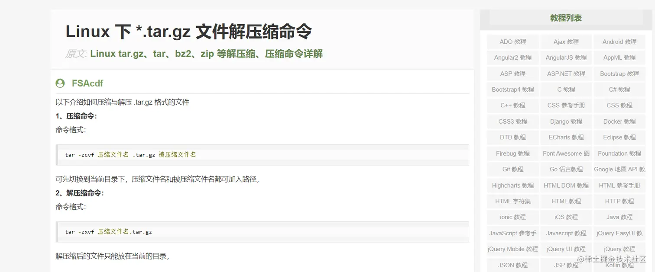The height and width of the screenshot is (272, 655).
Task: Open jQuery UI 教程
Action: pyautogui.click(x=566, y=249)
